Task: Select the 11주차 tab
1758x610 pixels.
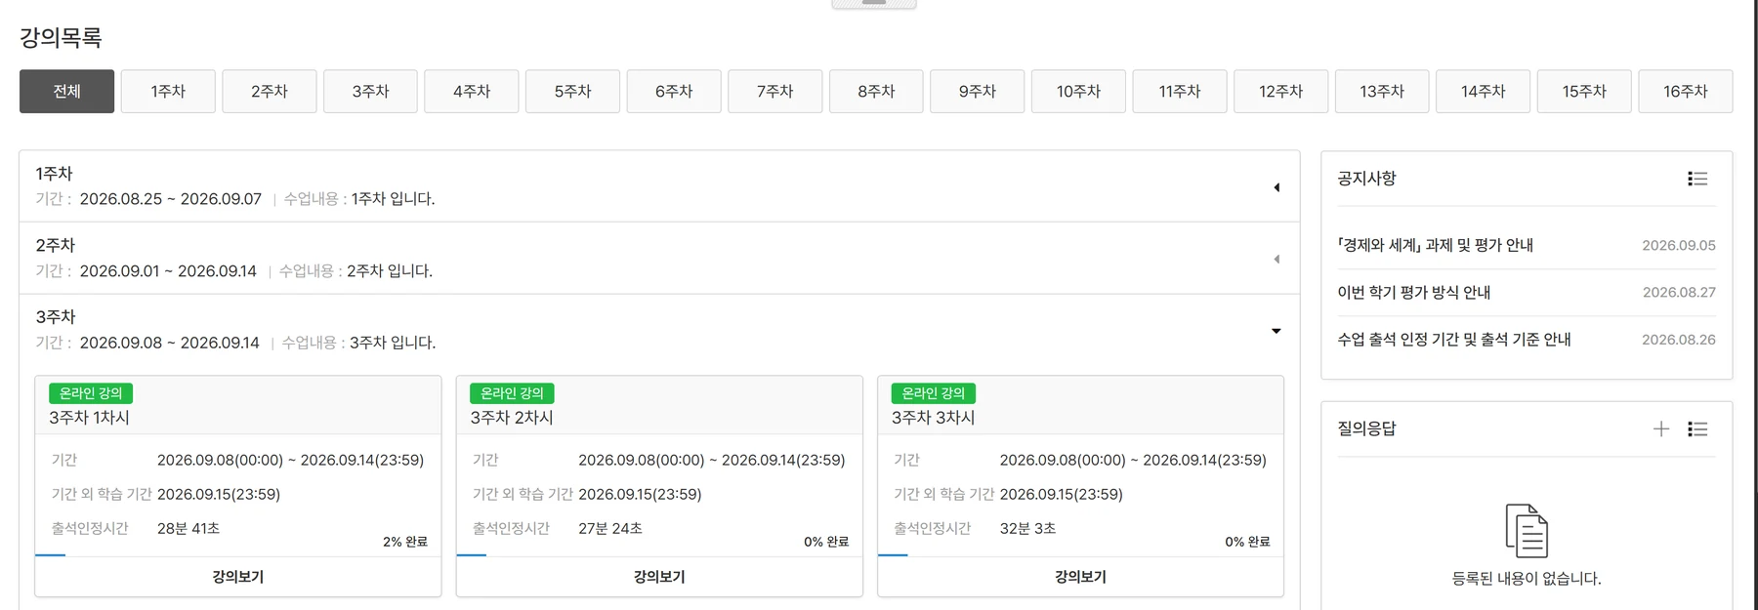Action: (x=1180, y=91)
